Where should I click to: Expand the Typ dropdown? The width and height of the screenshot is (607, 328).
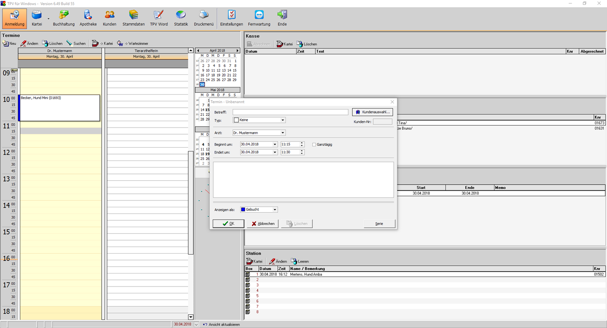coord(283,120)
